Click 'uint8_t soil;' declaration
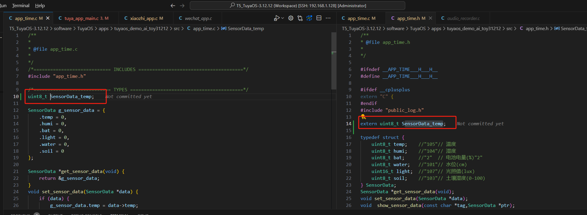 pos(389,178)
